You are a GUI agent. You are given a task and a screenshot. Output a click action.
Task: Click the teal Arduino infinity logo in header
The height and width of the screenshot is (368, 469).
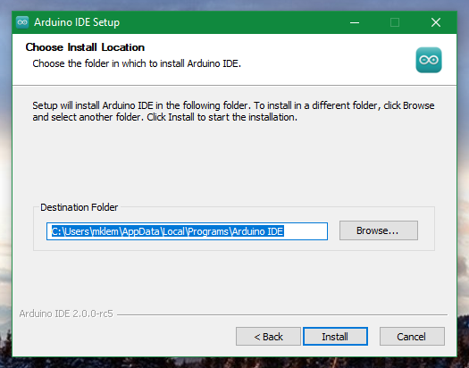click(x=428, y=60)
